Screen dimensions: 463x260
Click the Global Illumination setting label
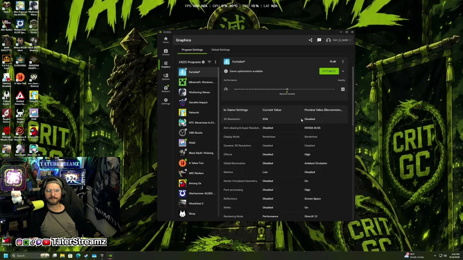[x=234, y=163]
